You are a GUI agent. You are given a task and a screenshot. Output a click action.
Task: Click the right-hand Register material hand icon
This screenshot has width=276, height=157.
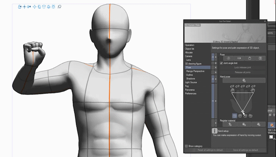click(x=259, y=124)
